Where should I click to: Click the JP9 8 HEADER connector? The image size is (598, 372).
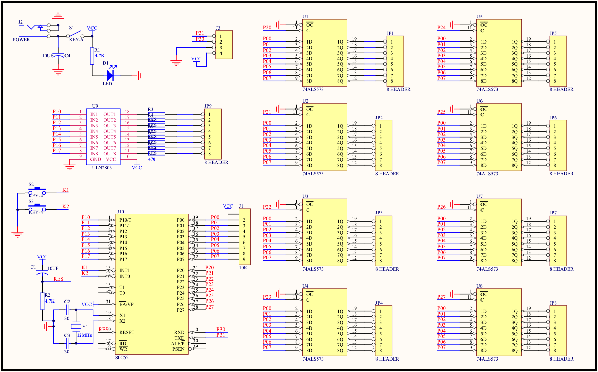tap(213, 134)
